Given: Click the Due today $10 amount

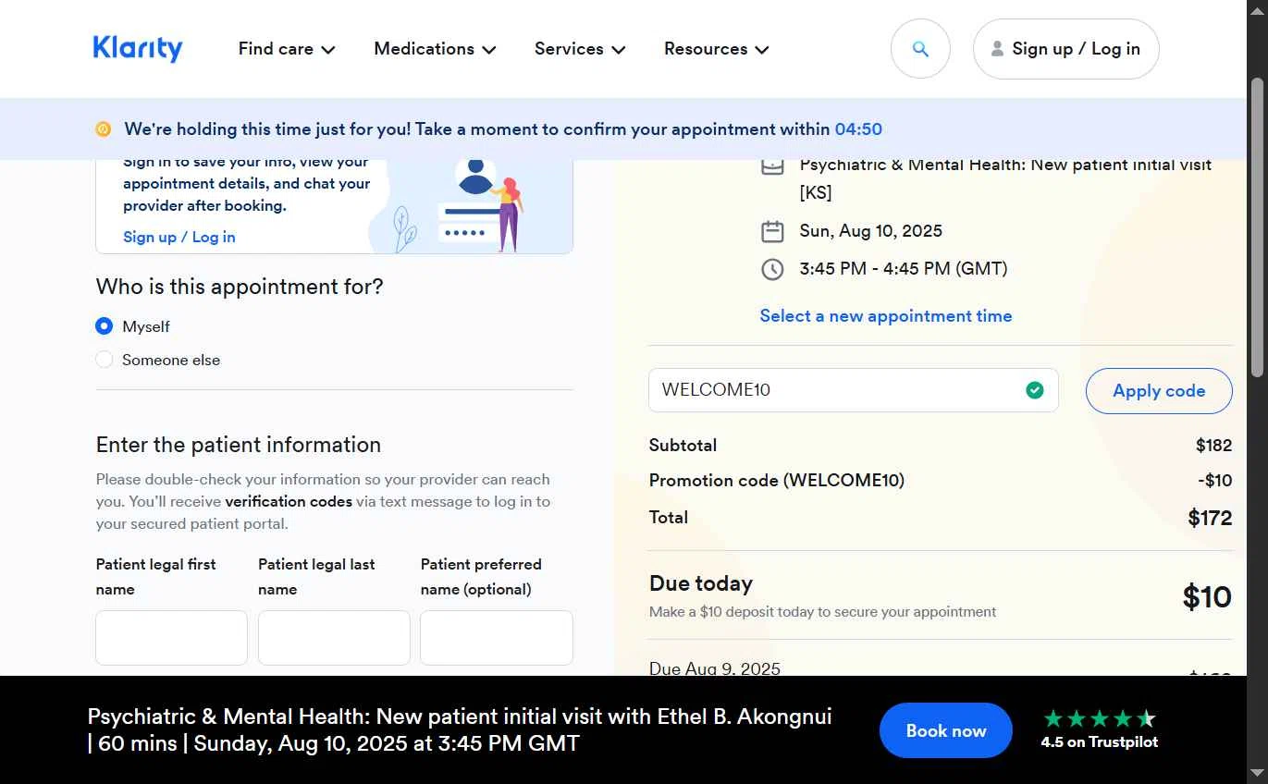Looking at the screenshot, I should [1207, 597].
